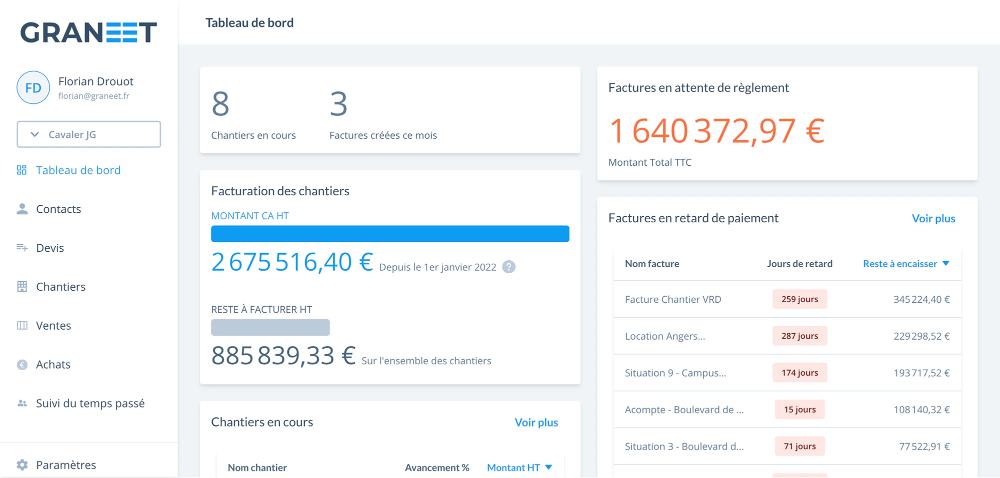Click the Devis list-plus icon
Image resolution: width=1000 pixels, height=478 pixels.
coord(22,248)
